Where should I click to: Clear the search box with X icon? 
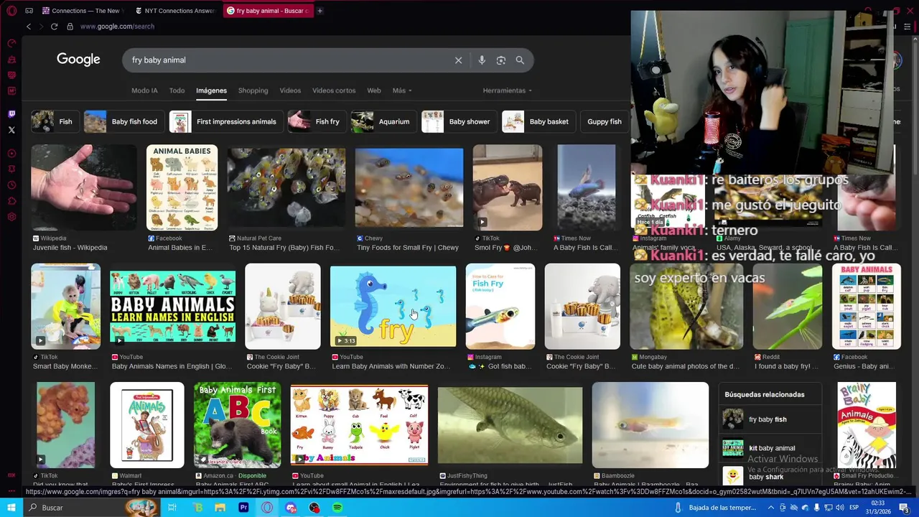[x=458, y=60]
